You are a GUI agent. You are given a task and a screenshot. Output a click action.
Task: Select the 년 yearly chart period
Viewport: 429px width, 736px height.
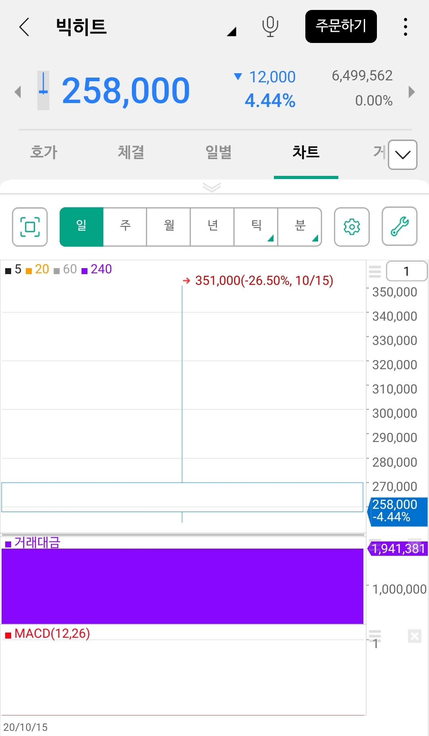pyautogui.click(x=213, y=227)
